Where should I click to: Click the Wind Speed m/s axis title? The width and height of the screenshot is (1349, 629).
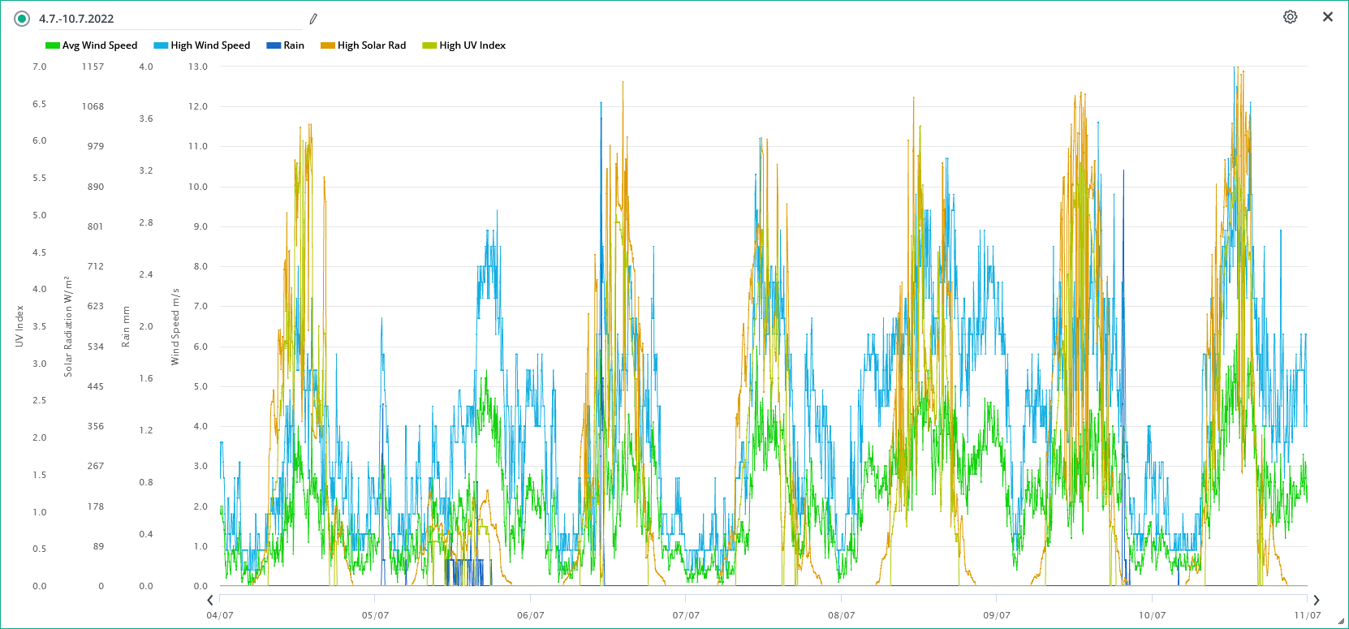coord(175,326)
